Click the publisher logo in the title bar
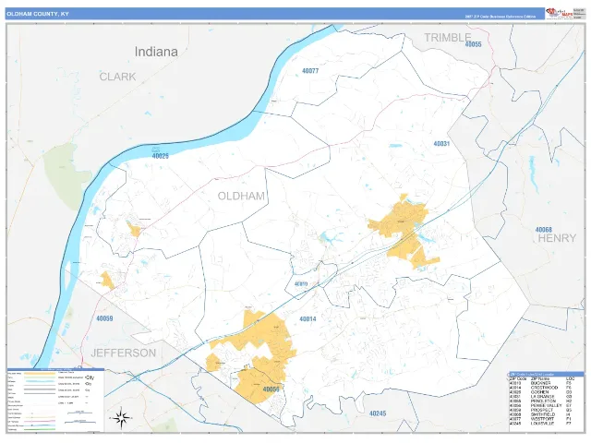The width and height of the screenshot is (591, 443). click(560, 13)
